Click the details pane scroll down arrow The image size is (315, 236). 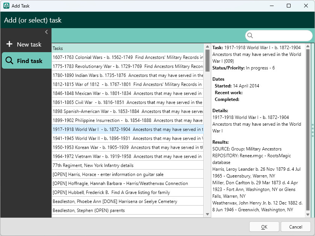pyautogui.click(x=308, y=214)
